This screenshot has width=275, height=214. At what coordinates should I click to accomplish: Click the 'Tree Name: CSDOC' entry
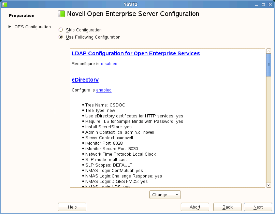(x=105, y=105)
